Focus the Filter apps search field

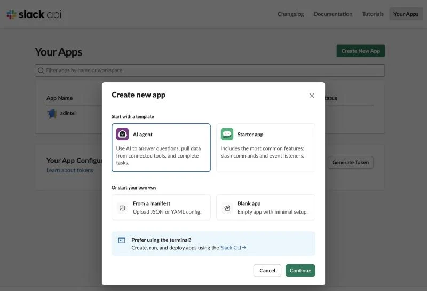(x=210, y=70)
